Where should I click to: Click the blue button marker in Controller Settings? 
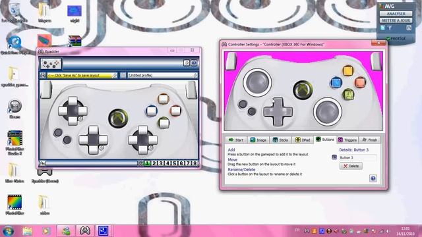[x=336, y=82]
